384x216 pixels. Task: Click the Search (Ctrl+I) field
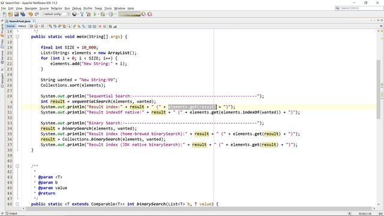point(359,8)
